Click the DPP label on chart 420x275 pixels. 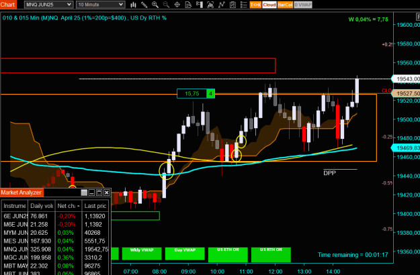coord(330,173)
